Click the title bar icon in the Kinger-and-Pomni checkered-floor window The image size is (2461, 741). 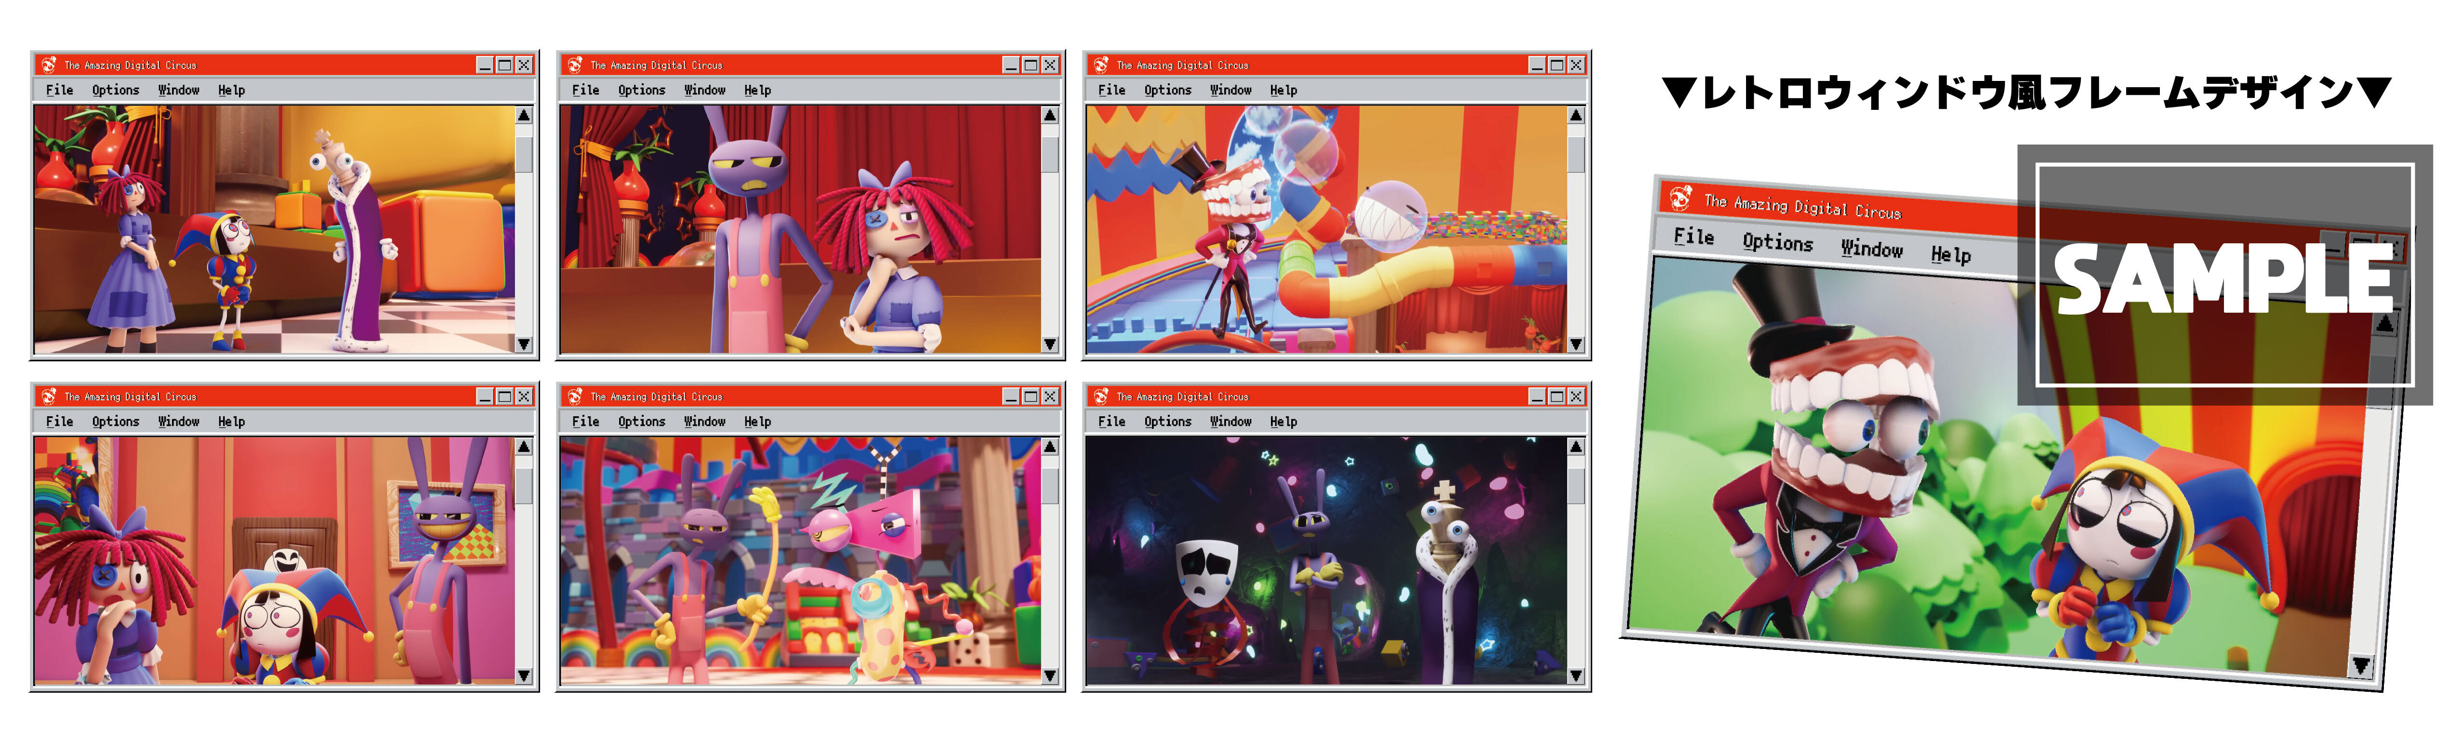pyautogui.click(x=49, y=65)
